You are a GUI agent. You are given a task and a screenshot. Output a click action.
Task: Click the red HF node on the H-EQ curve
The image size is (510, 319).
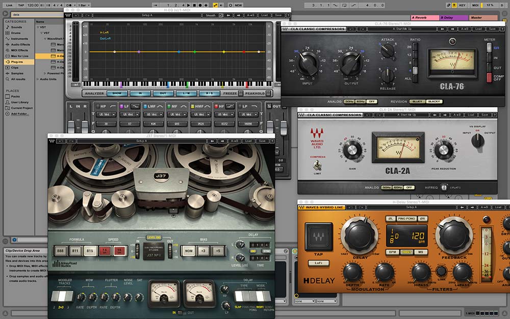(244, 52)
